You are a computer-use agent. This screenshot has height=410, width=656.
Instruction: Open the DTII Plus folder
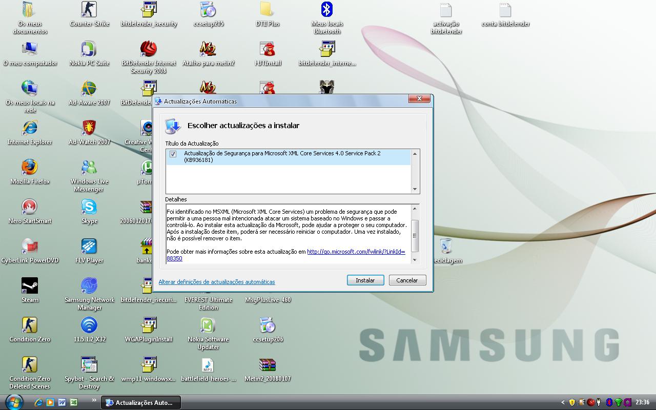(x=267, y=14)
